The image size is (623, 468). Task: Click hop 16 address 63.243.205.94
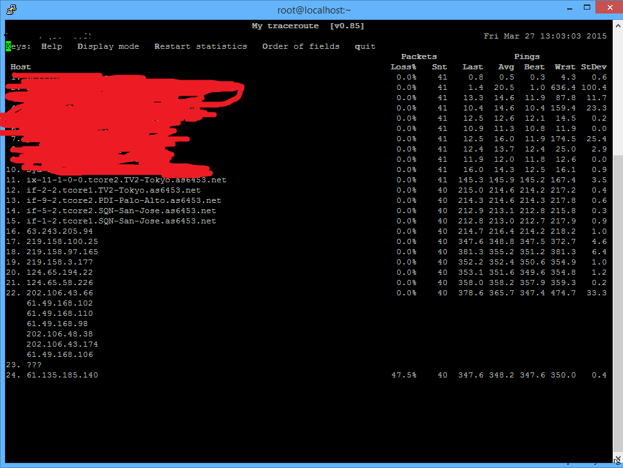point(60,231)
